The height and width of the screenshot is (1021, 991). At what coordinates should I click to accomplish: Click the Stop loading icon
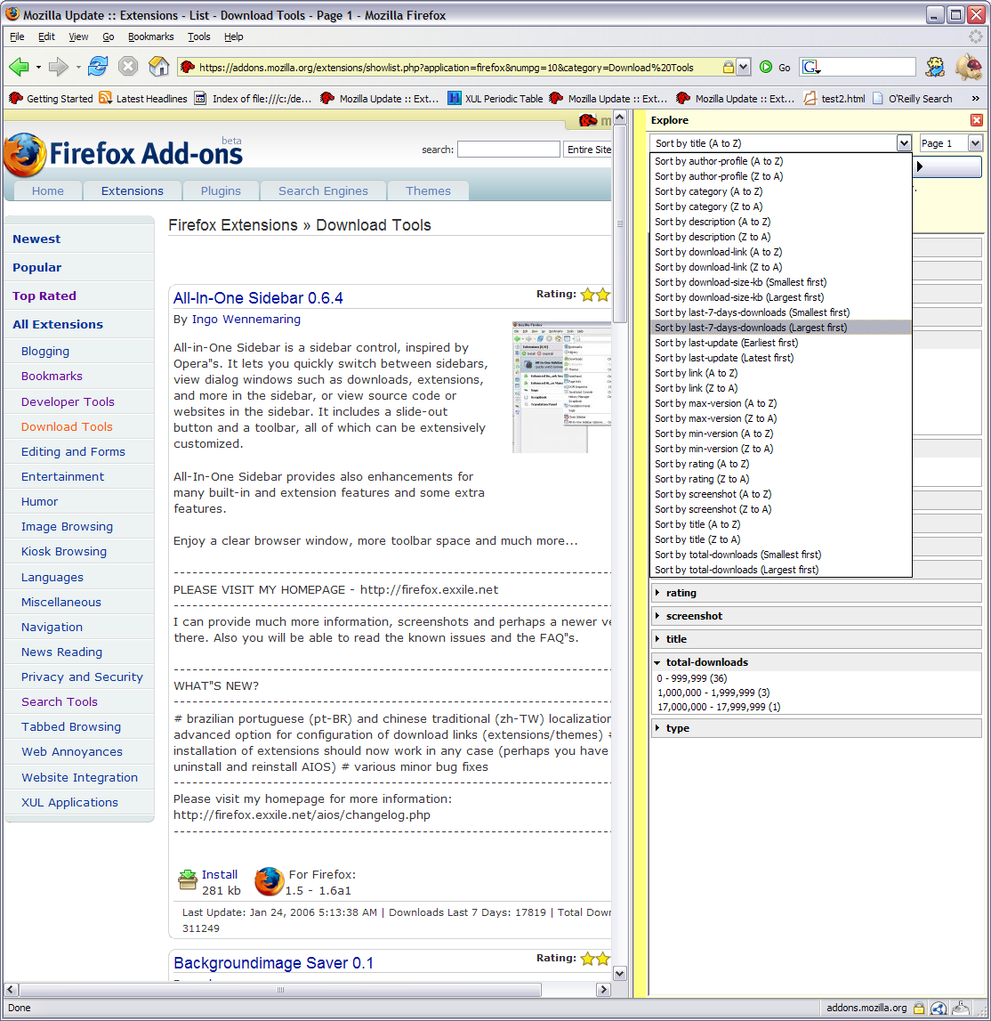point(128,67)
